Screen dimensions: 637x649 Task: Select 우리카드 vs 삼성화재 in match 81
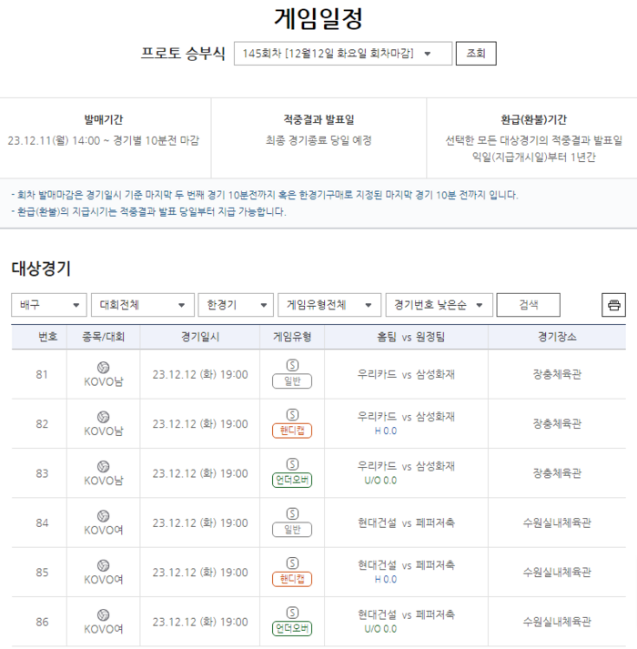tap(406, 373)
